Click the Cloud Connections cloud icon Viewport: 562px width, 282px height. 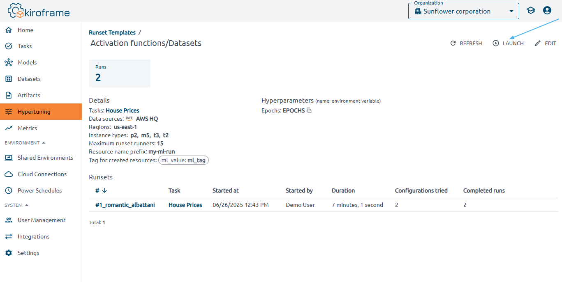(x=9, y=174)
